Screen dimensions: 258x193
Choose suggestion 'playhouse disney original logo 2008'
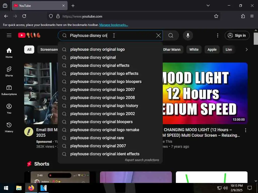[110, 98]
